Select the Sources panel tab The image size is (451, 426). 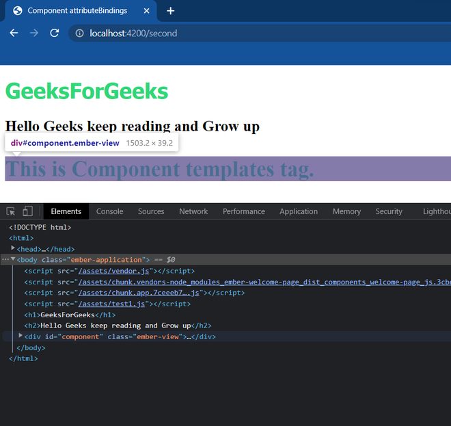(151, 211)
